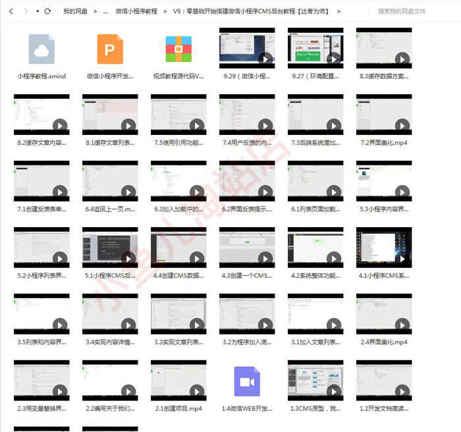Open the 7.4用户反馈的内 video thumbnail
Viewport: 461px width, 432px height.
[247, 115]
